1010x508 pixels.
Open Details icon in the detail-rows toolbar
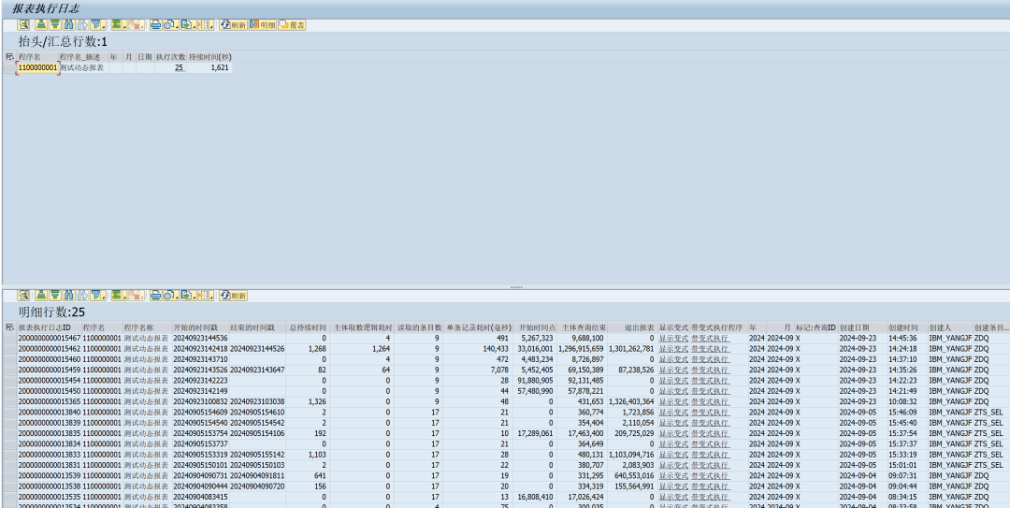(23, 296)
